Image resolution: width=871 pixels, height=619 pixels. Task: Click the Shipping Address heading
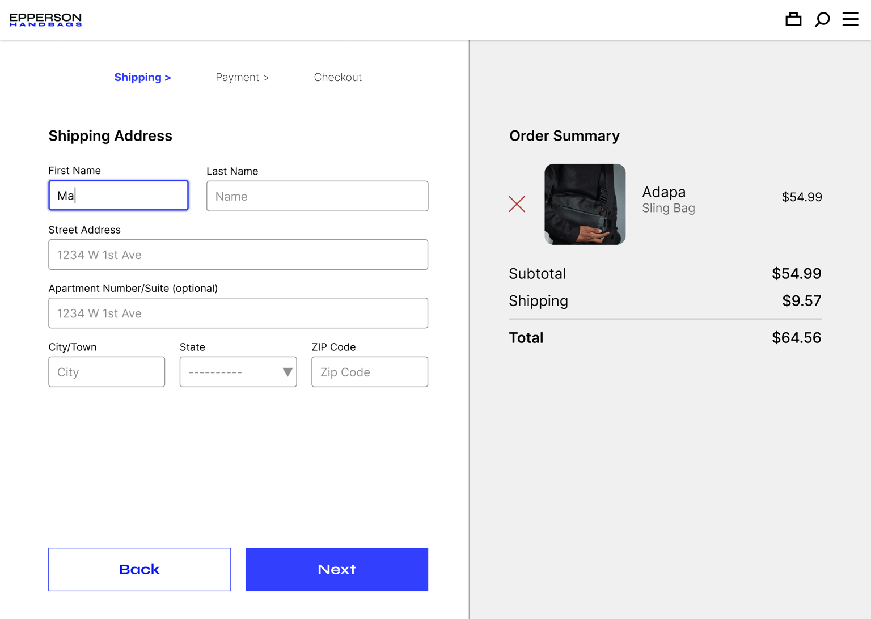pos(110,136)
